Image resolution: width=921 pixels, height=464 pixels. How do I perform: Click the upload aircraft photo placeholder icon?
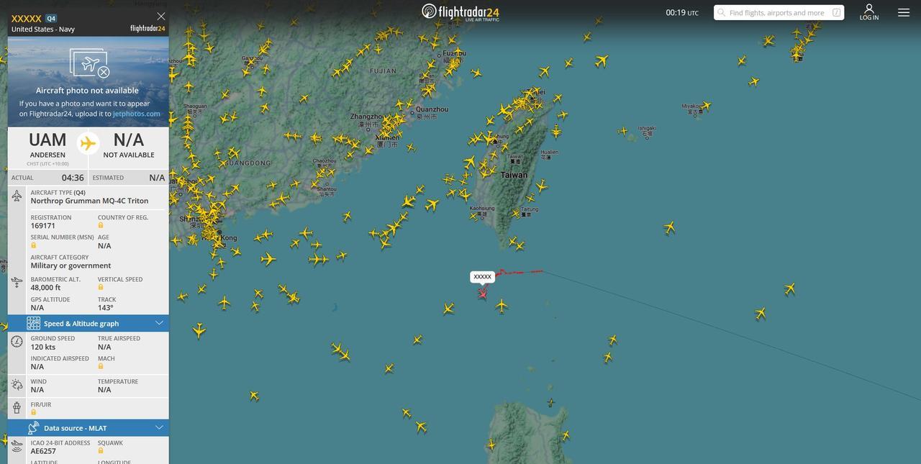[x=89, y=63]
